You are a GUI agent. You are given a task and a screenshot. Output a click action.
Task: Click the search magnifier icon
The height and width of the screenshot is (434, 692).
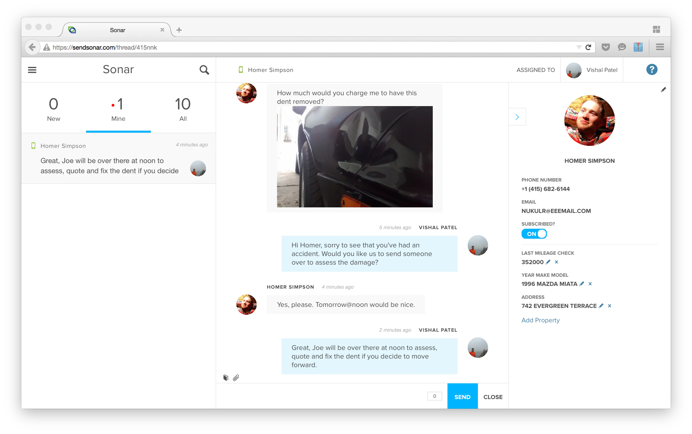click(204, 70)
